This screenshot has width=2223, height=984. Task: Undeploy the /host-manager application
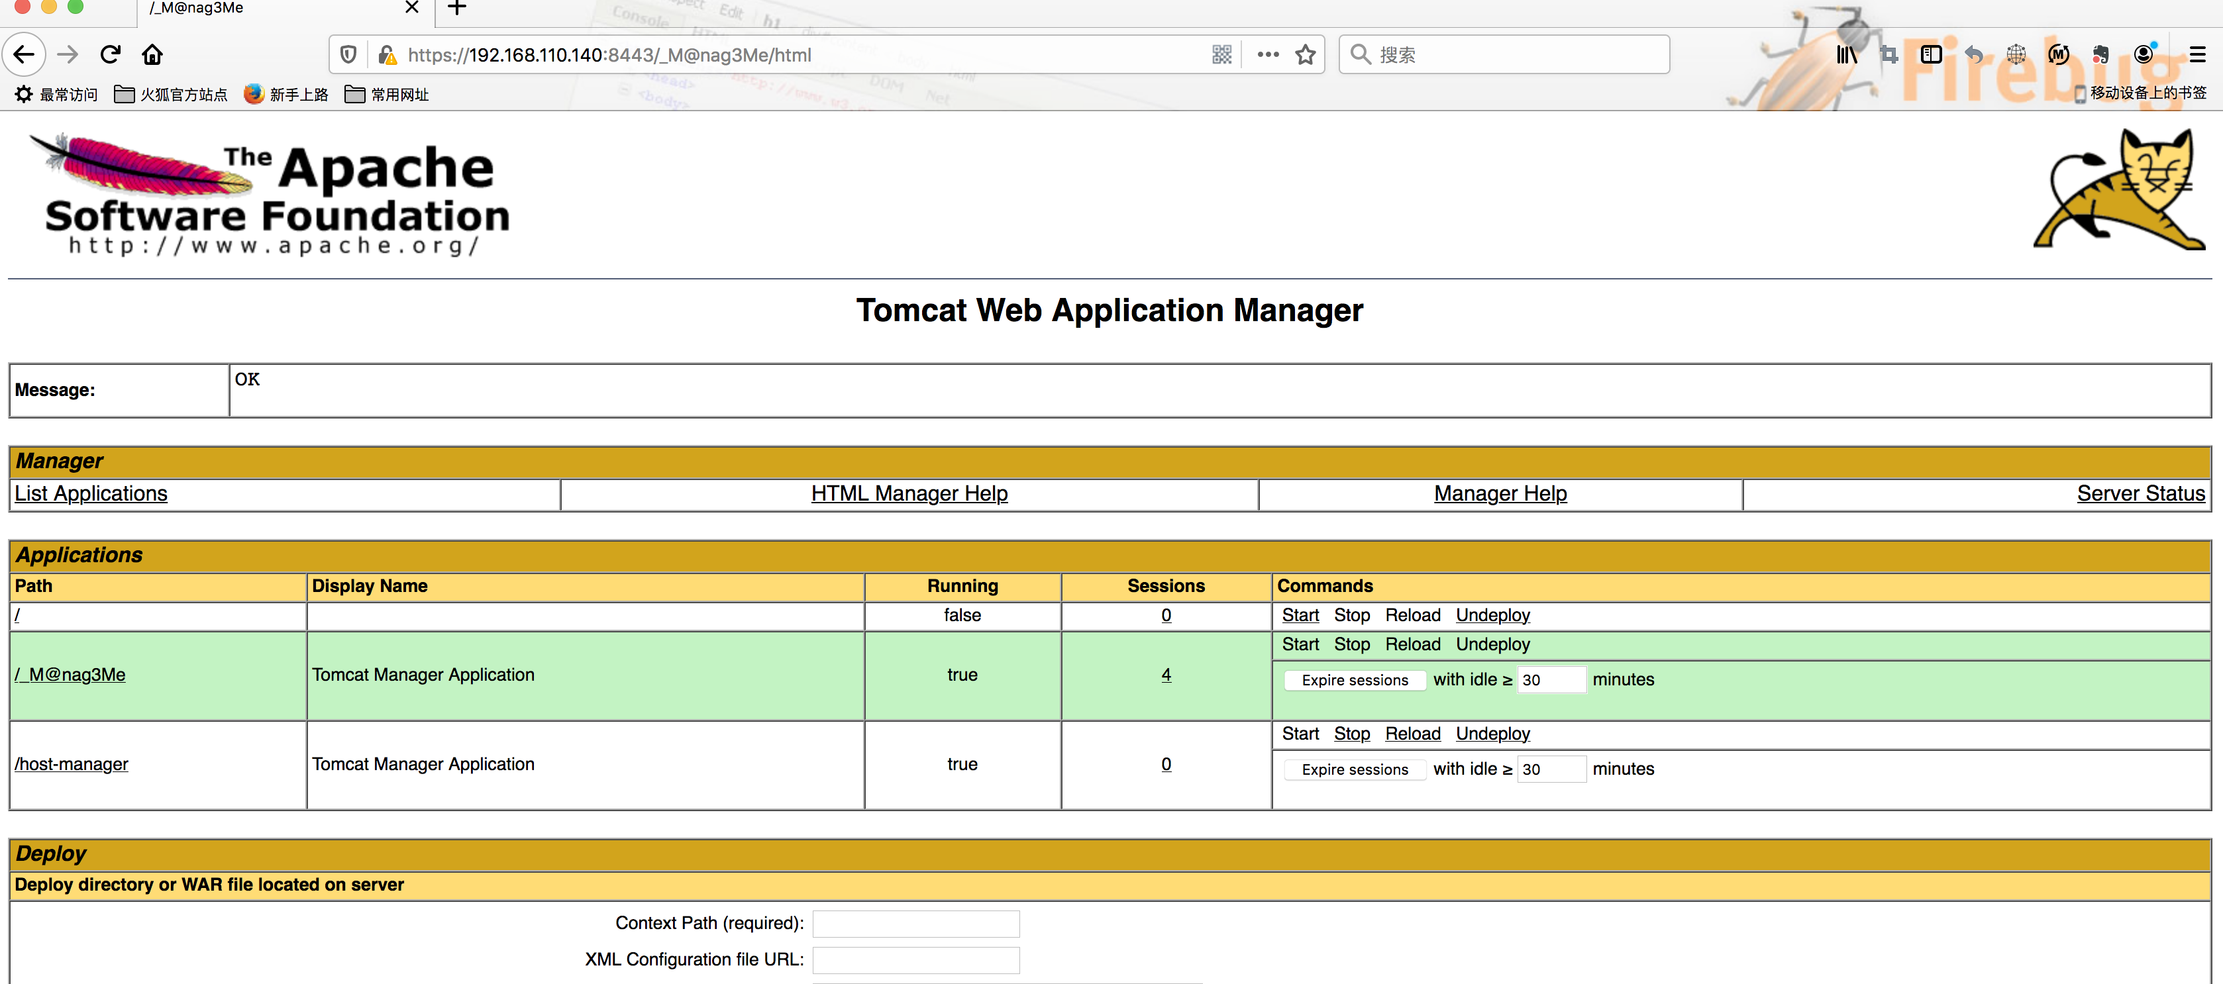(1492, 734)
